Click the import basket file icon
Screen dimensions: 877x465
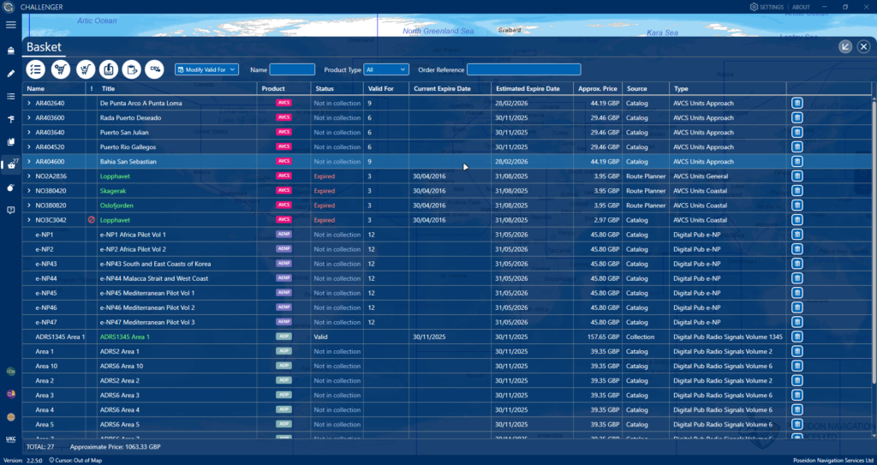(109, 69)
